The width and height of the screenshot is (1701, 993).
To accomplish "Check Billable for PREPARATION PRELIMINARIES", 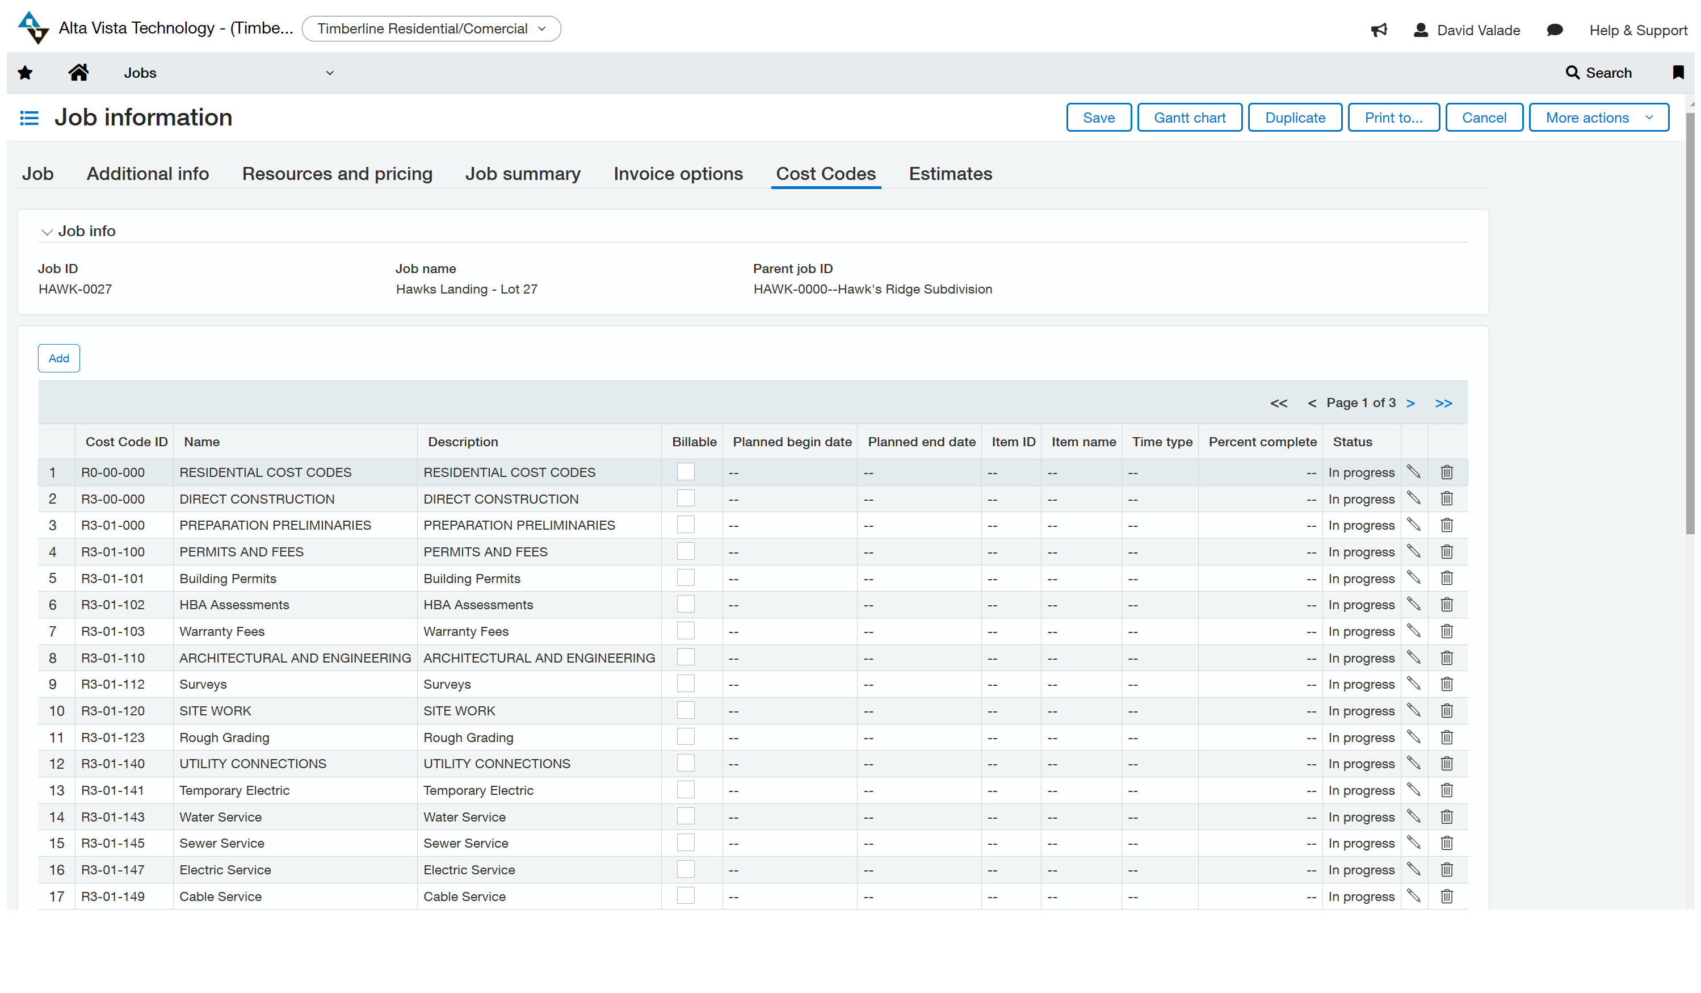I will pyautogui.click(x=685, y=525).
